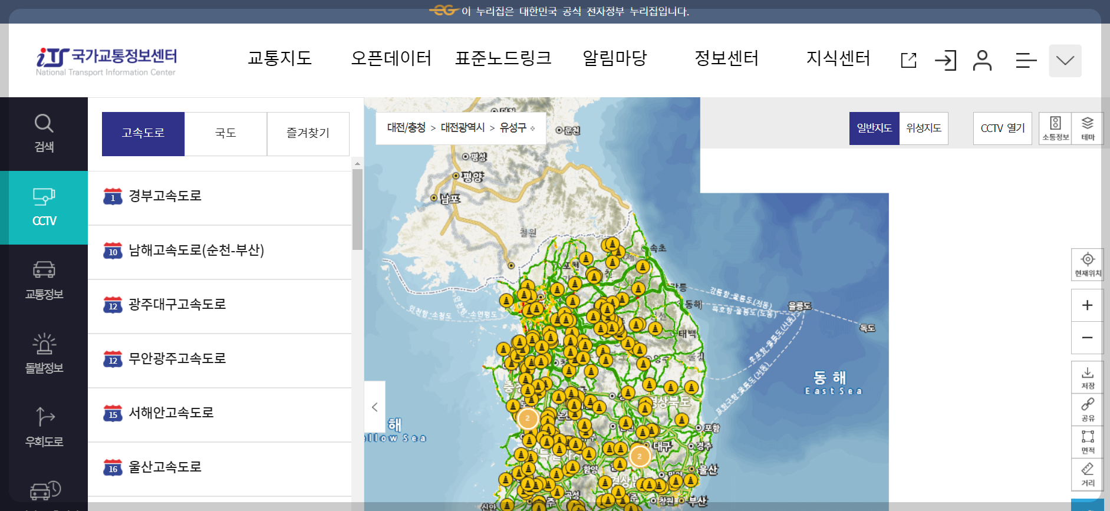Click the scrollbar up arrow in highway list
This screenshot has height=511, width=1110.
tap(357, 163)
